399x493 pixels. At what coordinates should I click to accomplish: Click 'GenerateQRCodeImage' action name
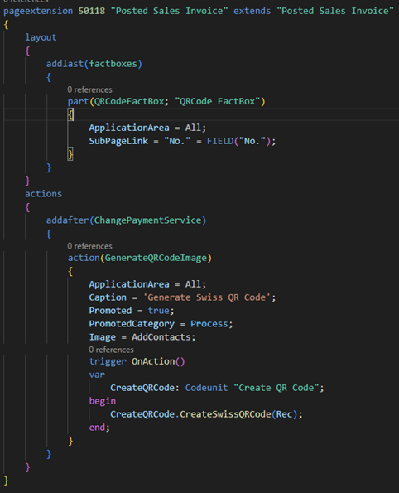point(156,258)
